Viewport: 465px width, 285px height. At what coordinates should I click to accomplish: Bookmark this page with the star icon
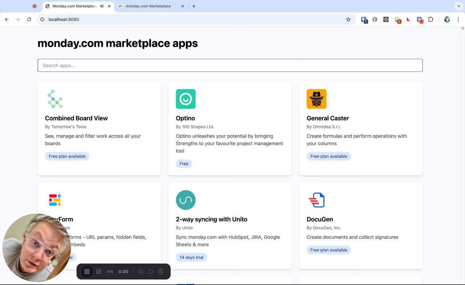(348, 20)
